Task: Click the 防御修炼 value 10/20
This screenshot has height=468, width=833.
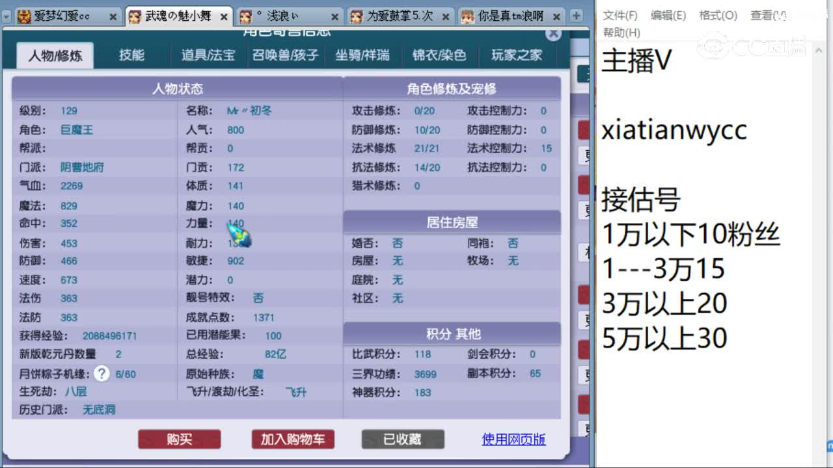Action: 427,130
